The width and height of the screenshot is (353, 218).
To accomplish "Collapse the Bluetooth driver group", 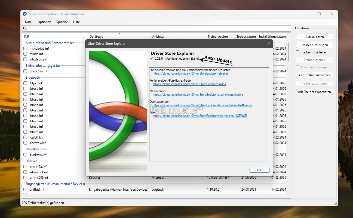I will (33, 78).
